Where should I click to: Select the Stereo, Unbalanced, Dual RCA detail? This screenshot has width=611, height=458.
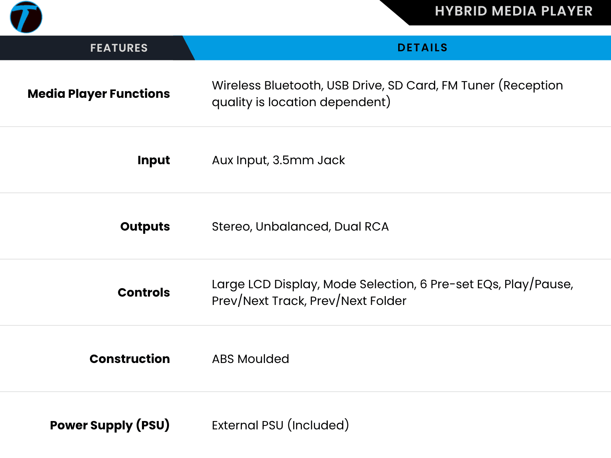pyautogui.click(x=300, y=227)
